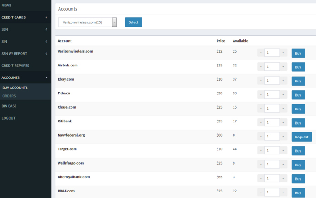Click the Buy button for Citibank
The height and width of the screenshot is (198, 316).
point(298,123)
